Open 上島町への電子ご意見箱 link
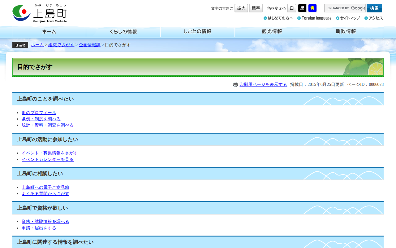The image size is (396, 248). tap(45, 188)
